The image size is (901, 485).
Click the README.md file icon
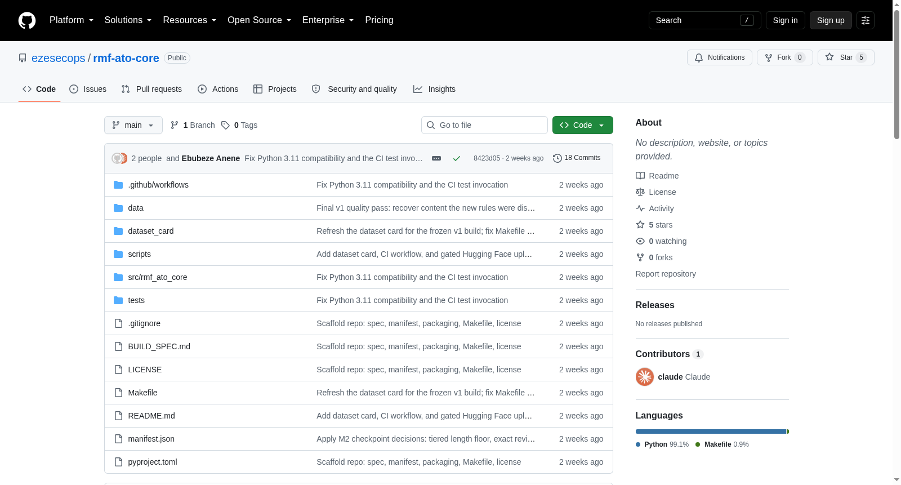point(118,416)
